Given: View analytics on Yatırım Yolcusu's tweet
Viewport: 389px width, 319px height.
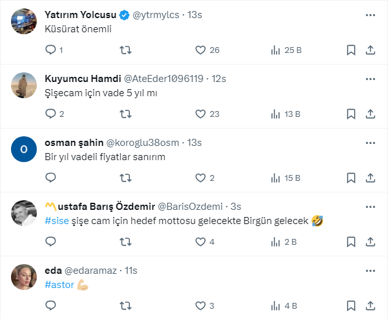Looking at the screenshot, I should click(x=275, y=50).
